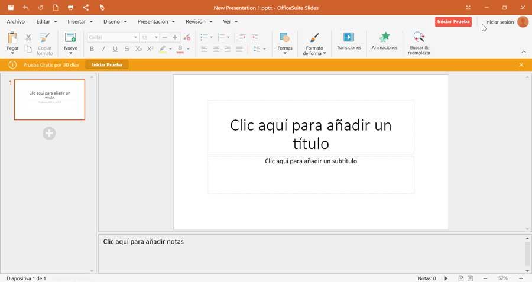Click Iniciar sesión
This screenshot has height=282, width=532.
point(499,22)
